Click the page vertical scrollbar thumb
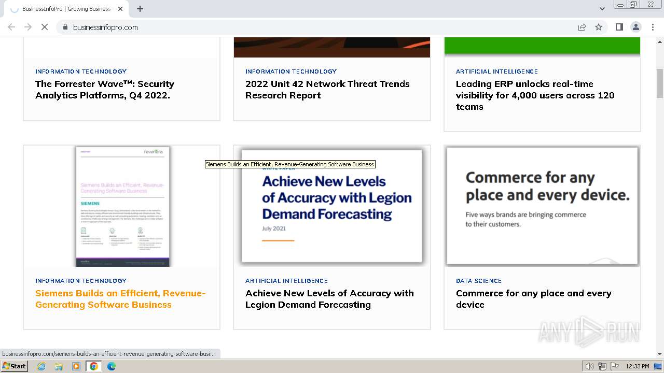This screenshot has height=373, width=664. coord(660,83)
